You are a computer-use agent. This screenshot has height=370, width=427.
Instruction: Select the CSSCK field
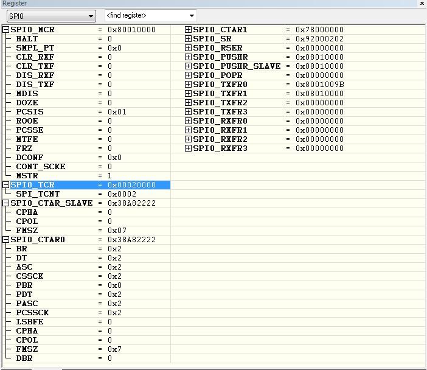pos(30,276)
